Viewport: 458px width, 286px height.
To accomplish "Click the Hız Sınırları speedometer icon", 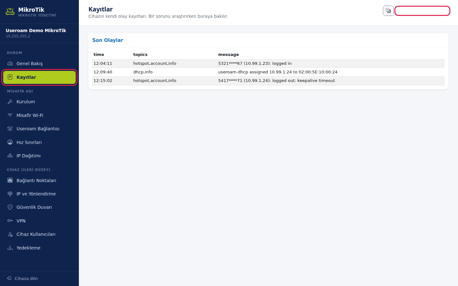I will [10, 142].
